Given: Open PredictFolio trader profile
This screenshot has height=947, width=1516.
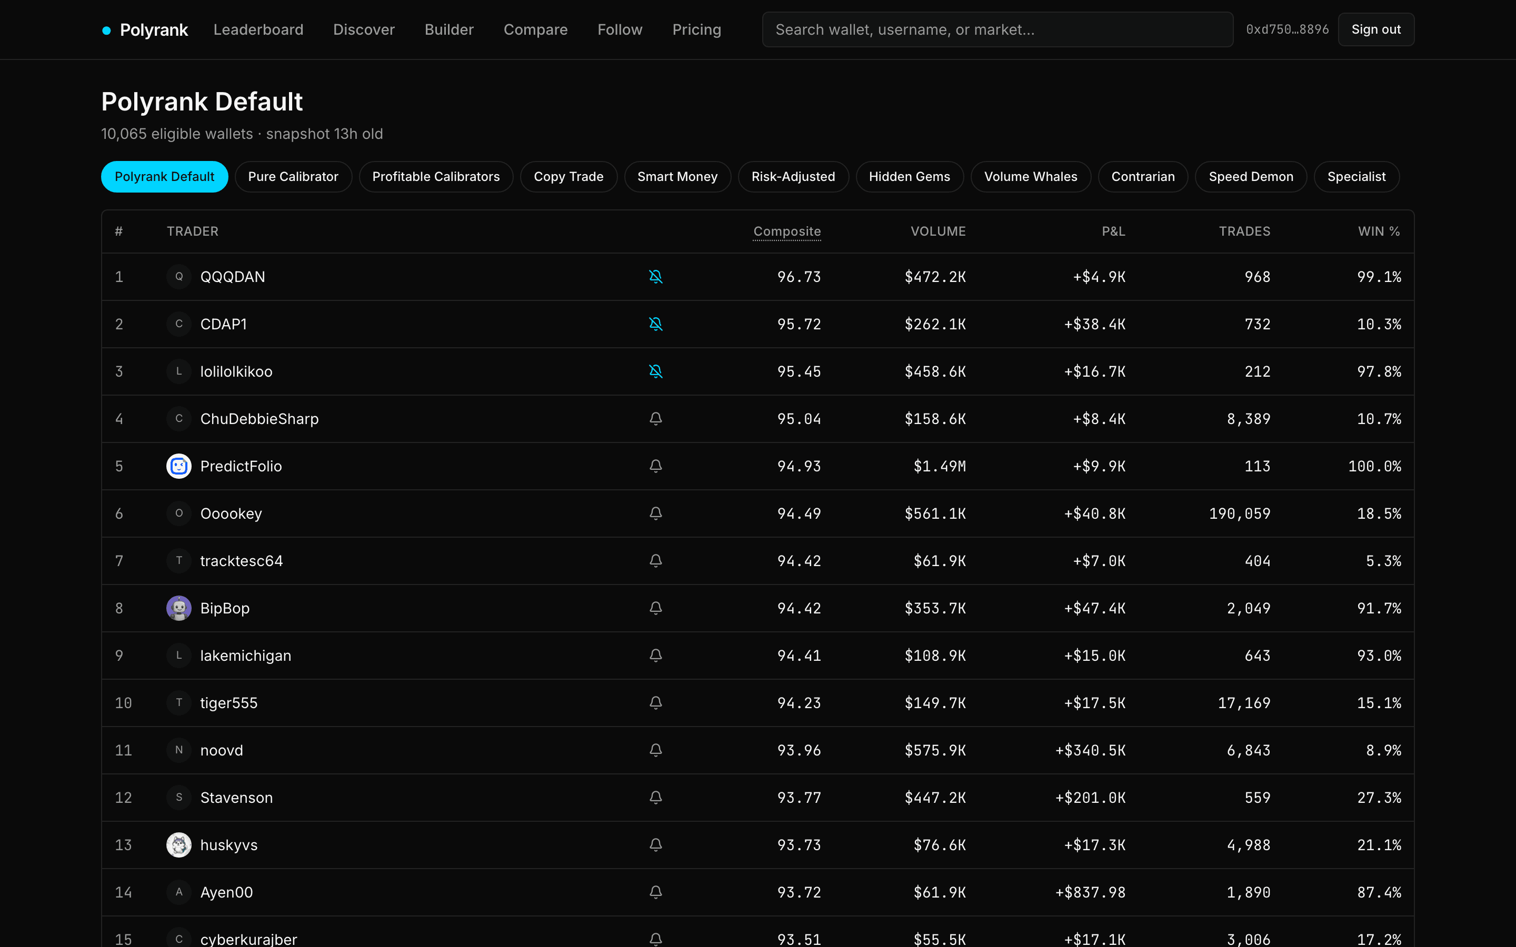Looking at the screenshot, I should point(241,466).
